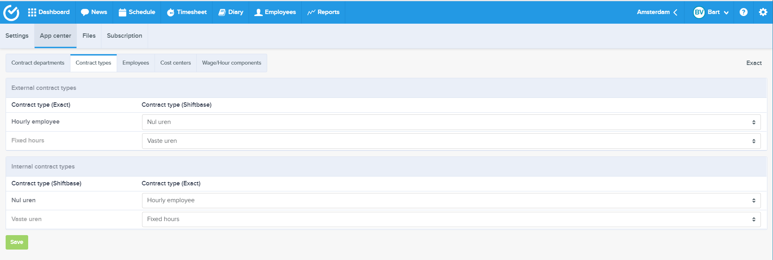
Task: Click the Nul uren row label
Action: pyautogui.click(x=23, y=200)
